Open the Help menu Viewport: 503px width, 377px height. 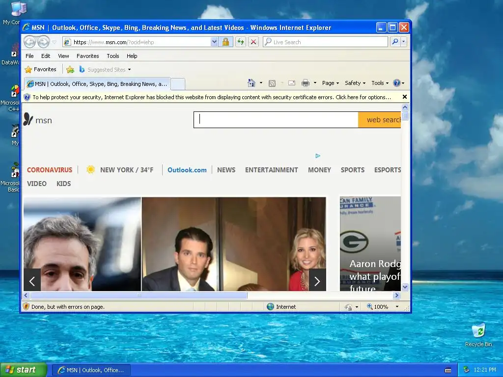132,56
